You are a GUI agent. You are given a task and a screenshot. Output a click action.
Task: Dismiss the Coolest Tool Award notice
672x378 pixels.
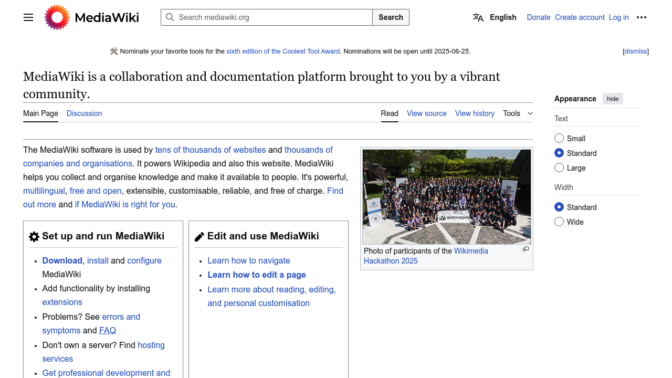point(635,51)
